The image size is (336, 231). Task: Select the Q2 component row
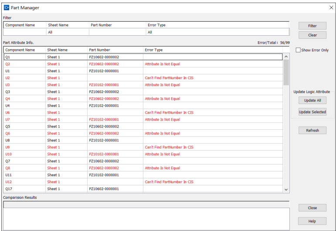8,64
